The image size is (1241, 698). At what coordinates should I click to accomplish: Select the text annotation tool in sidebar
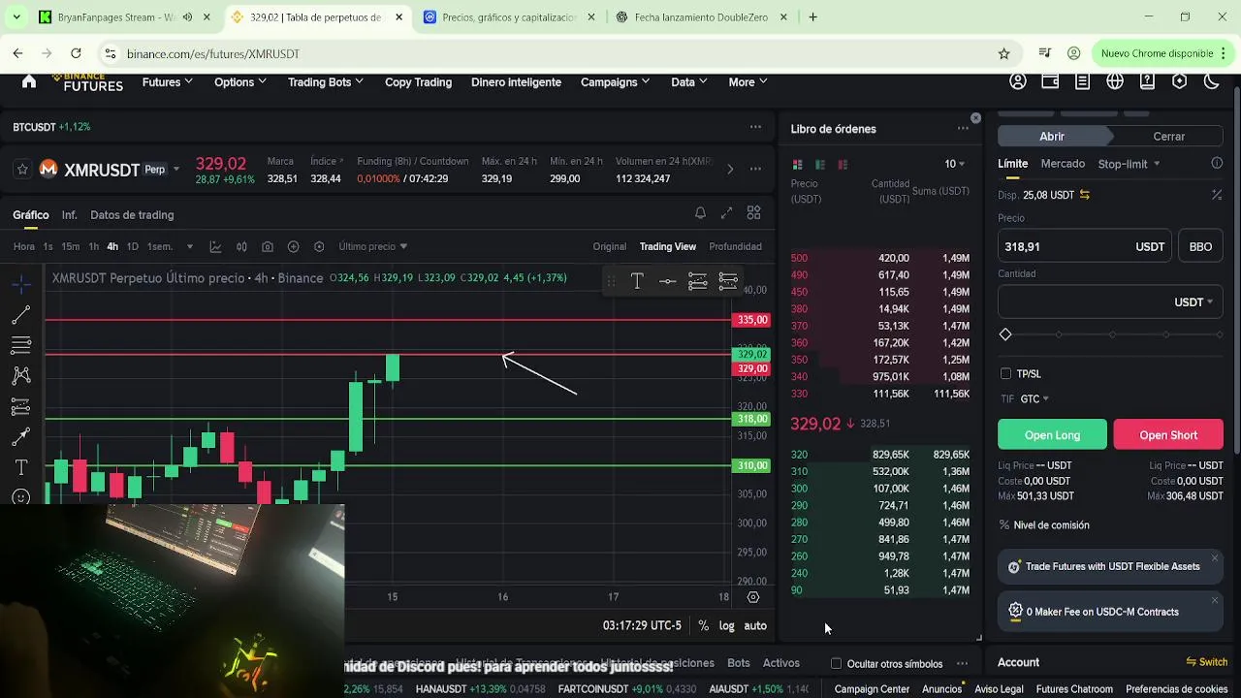click(x=21, y=467)
